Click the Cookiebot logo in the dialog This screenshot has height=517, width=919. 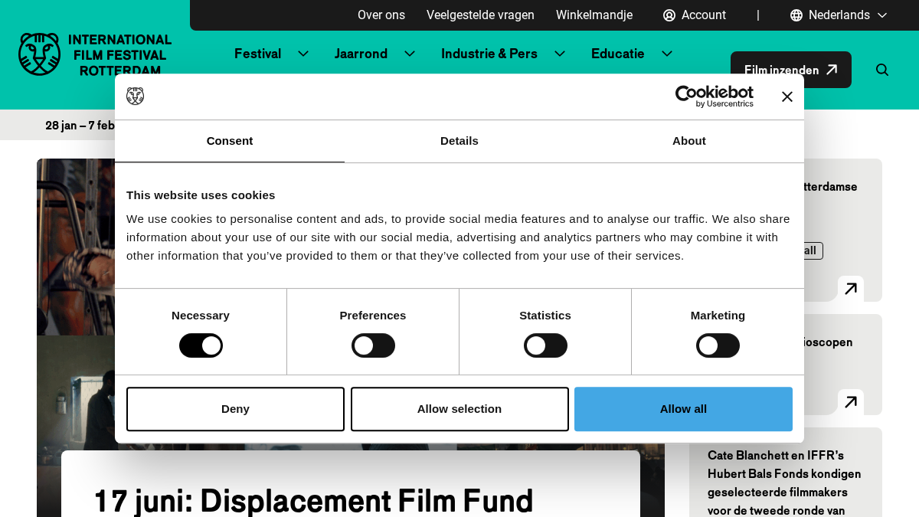click(714, 96)
